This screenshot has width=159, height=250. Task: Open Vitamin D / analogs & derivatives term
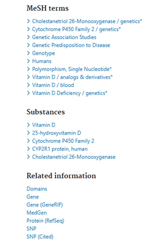click(72, 77)
